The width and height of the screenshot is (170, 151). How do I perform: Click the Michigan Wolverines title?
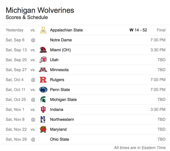[40, 10]
